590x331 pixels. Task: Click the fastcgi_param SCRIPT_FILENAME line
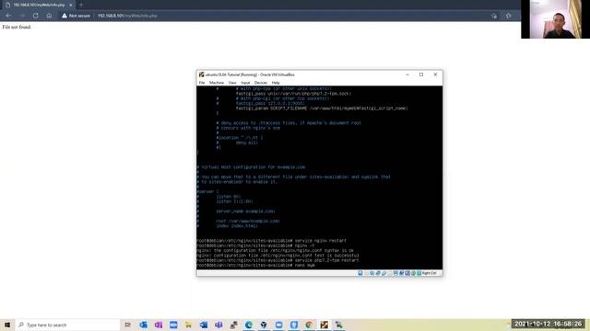tap(322, 108)
